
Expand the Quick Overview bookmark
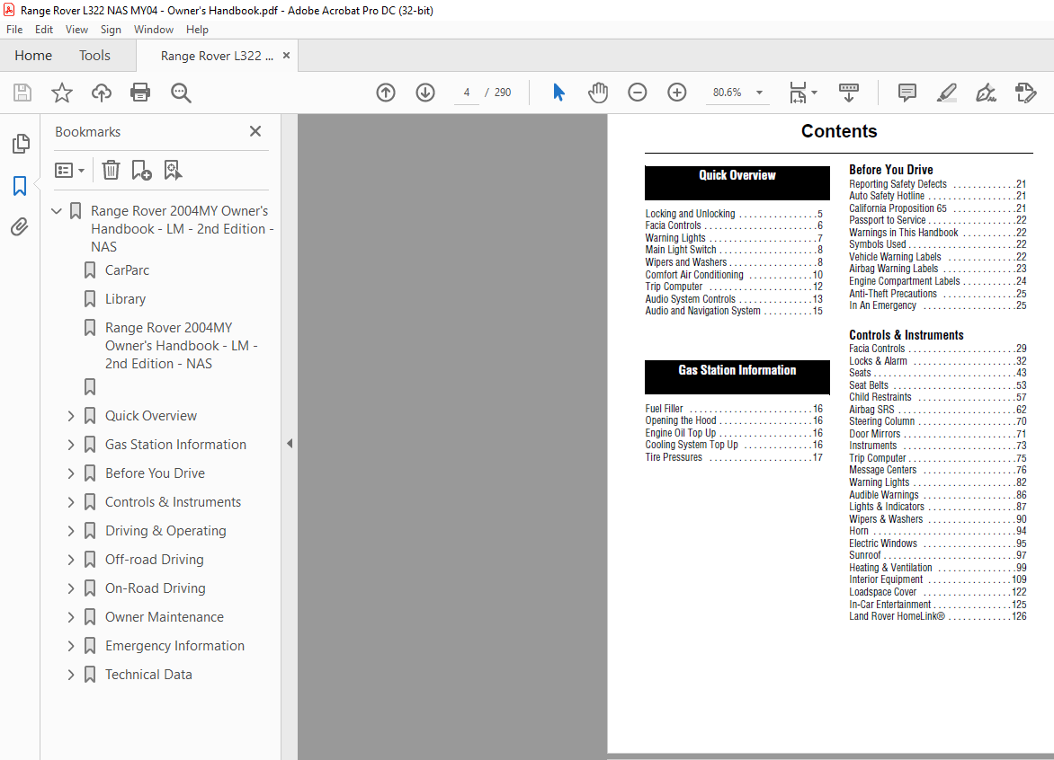pos(70,416)
